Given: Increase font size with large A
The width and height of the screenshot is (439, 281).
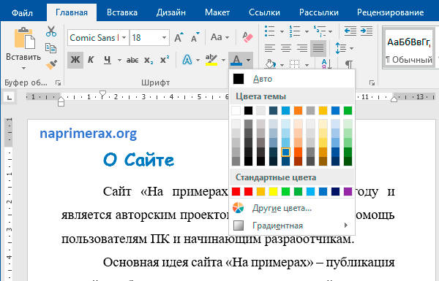Looking at the screenshot, I should [x=179, y=37].
